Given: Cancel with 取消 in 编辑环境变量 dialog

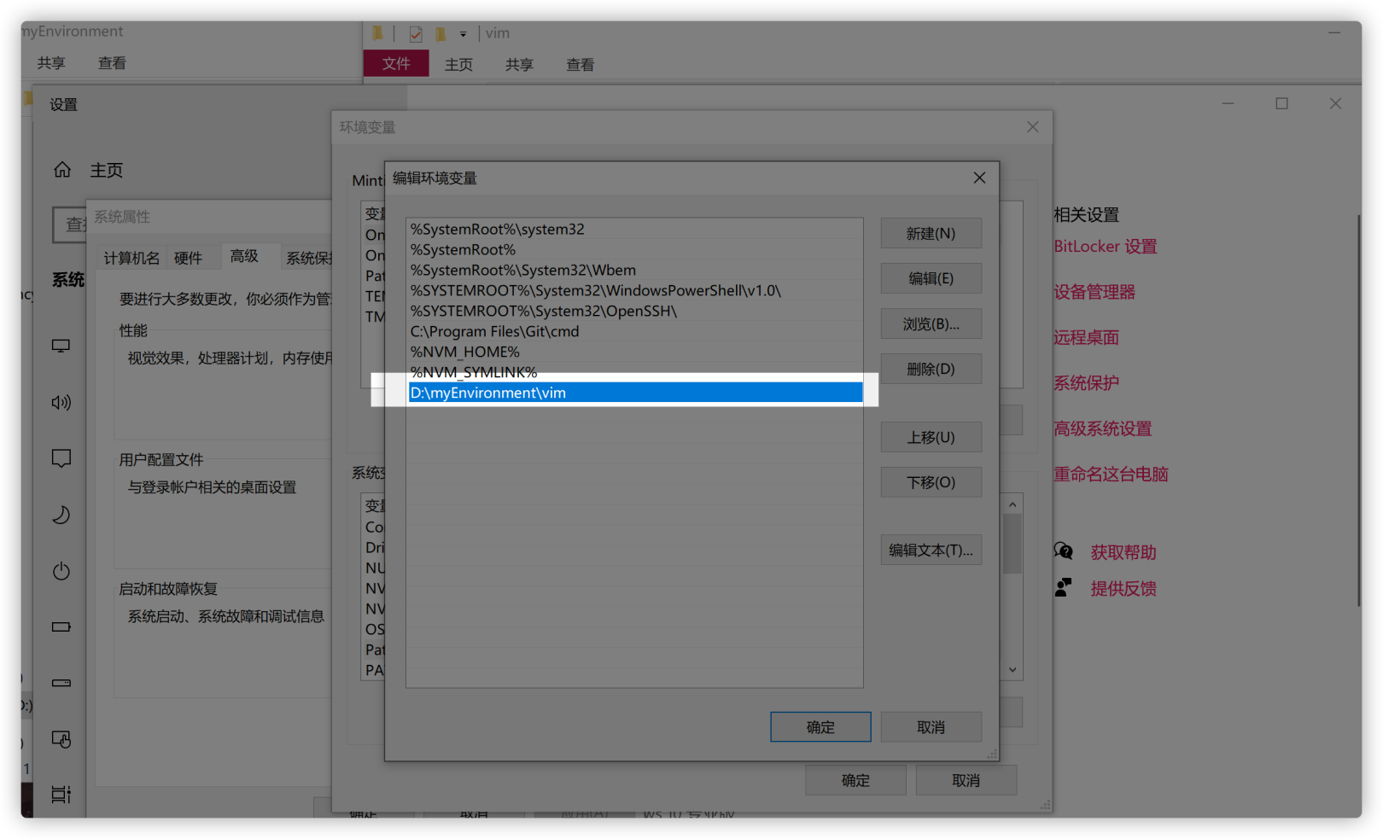Looking at the screenshot, I should [931, 727].
